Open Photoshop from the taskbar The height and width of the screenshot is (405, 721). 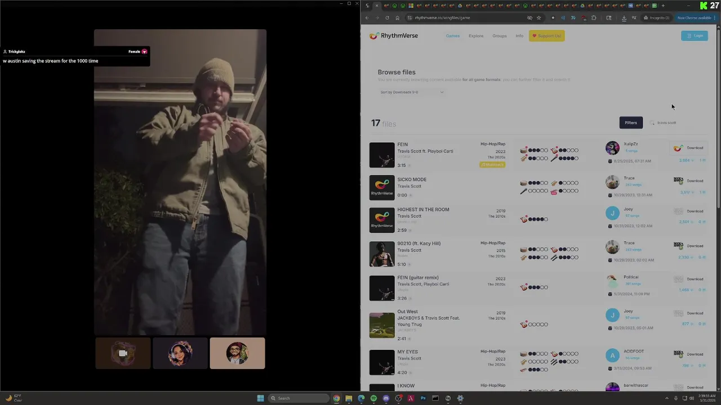[423, 398]
